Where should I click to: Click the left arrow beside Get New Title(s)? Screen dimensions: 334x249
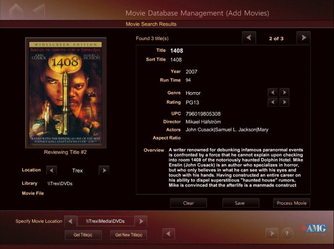169,234
